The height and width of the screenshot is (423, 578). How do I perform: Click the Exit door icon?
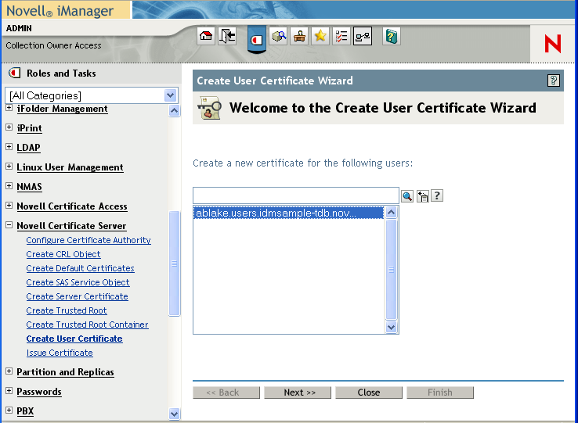pyautogui.click(x=227, y=36)
